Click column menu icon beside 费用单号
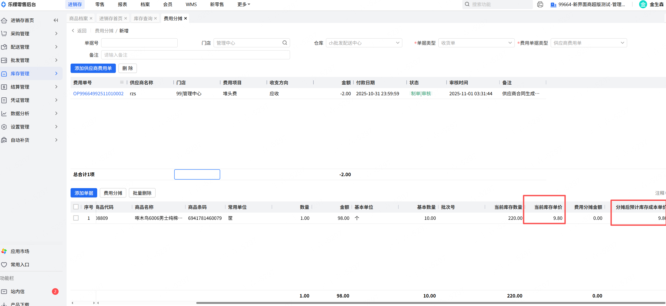Image resolution: width=666 pixels, height=306 pixels. coord(122,82)
